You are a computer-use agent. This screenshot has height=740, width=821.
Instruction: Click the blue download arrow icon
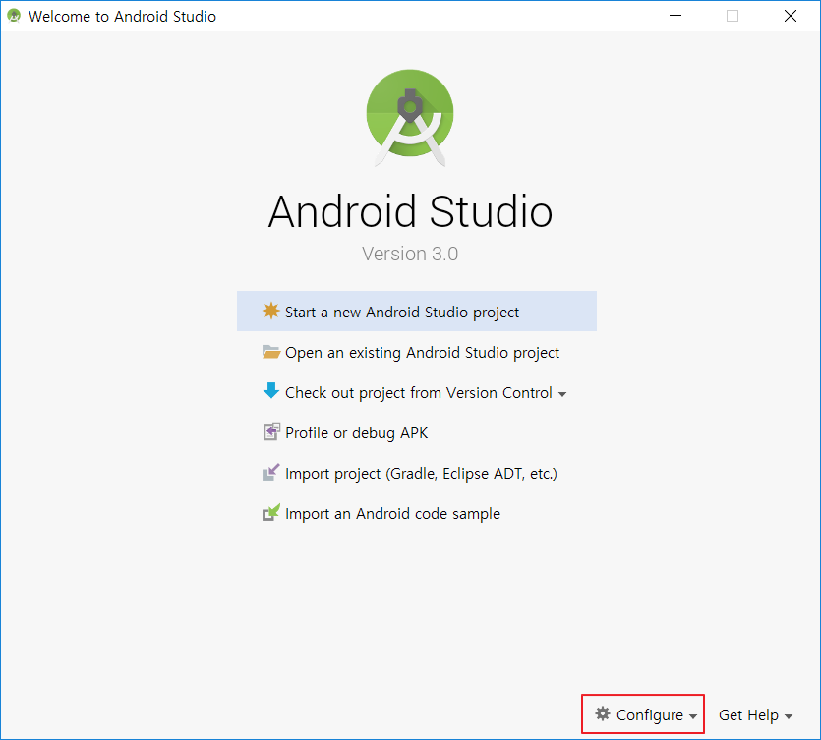(x=270, y=391)
